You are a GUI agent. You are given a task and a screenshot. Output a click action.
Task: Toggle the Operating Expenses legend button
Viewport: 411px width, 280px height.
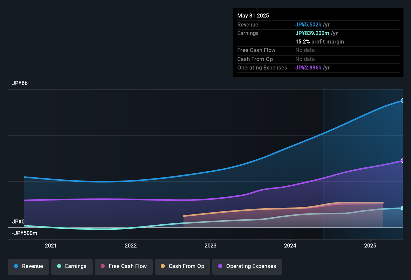(x=247, y=267)
